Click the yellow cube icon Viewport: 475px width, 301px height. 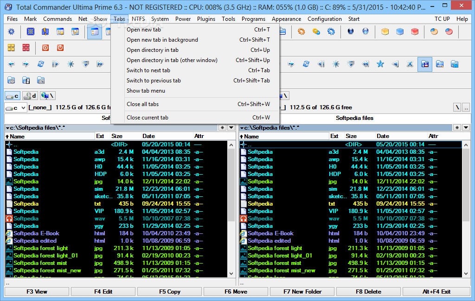pyautogui.click(x=385, y=31)
